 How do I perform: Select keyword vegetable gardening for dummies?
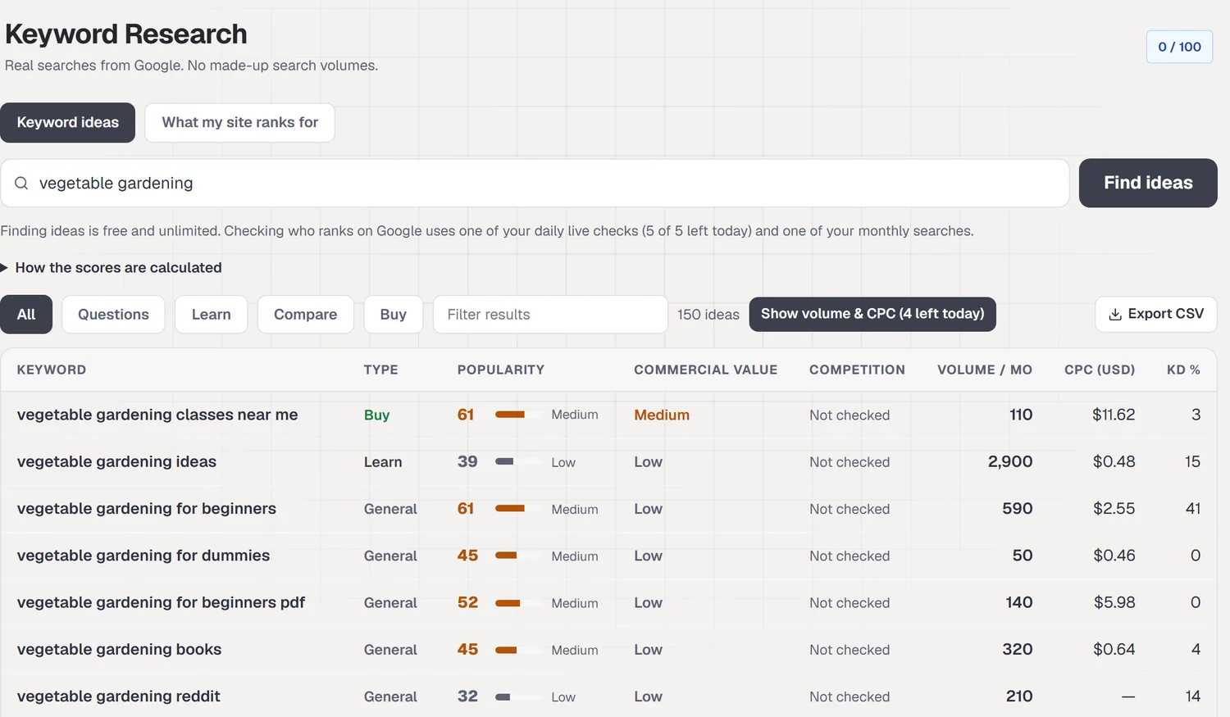143,555
